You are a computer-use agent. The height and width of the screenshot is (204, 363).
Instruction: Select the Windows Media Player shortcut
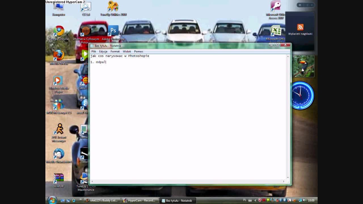click(x=58, y=81)
